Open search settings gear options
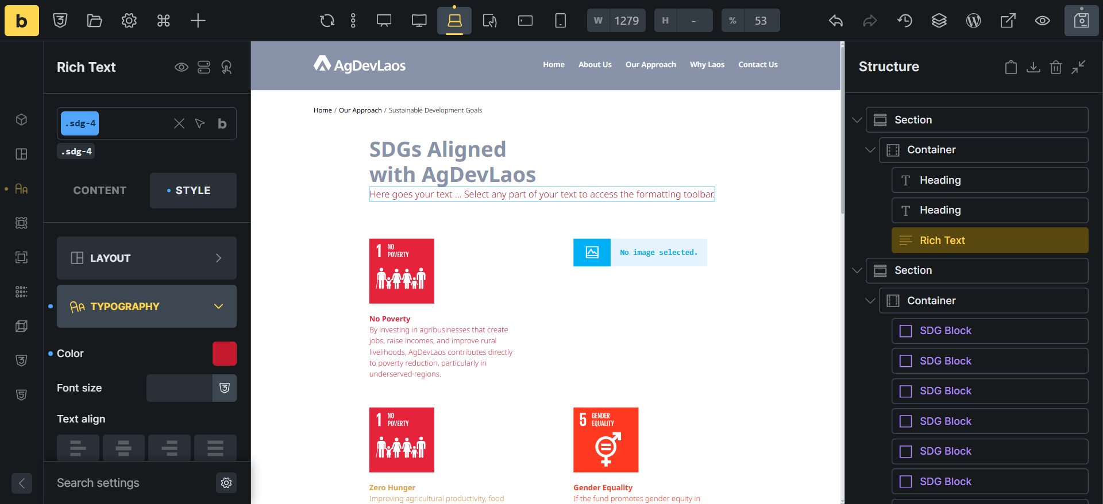 tap(226, 483)
